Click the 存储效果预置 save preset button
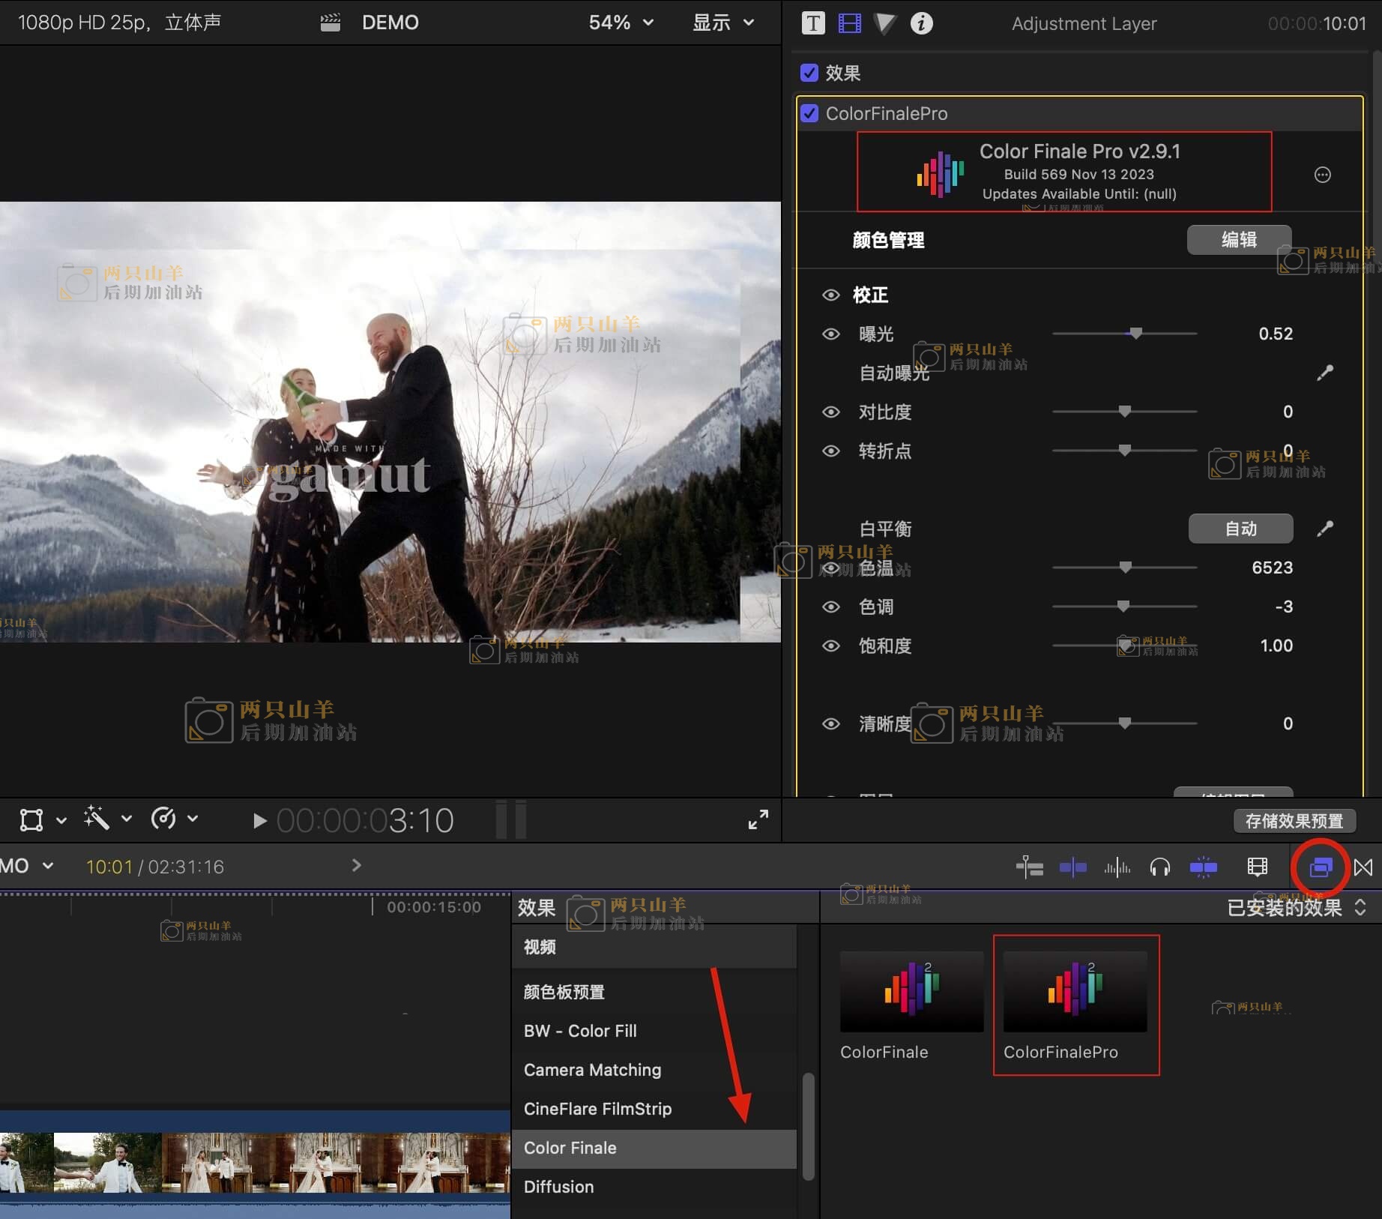 [x=1294, y=821]
